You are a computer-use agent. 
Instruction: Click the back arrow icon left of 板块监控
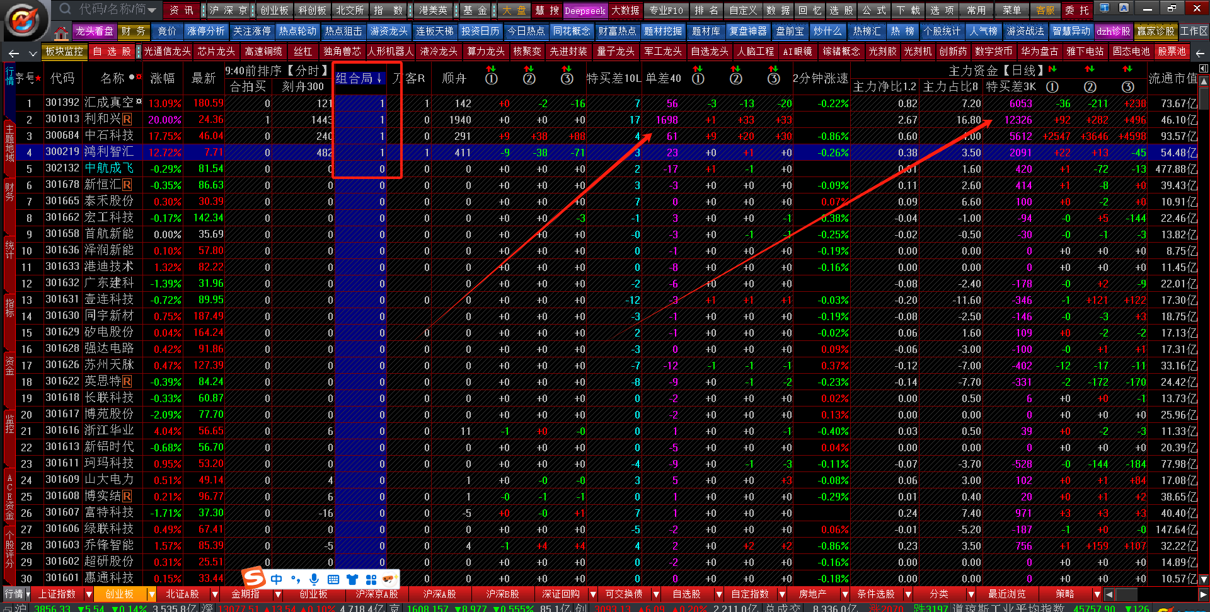[x=14, y=53]
